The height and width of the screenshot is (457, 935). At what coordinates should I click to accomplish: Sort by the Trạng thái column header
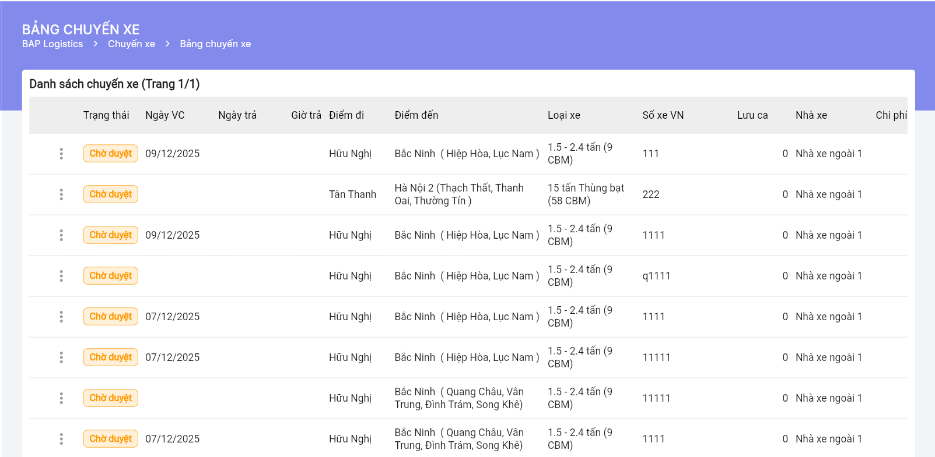click(x=106, y=115)
